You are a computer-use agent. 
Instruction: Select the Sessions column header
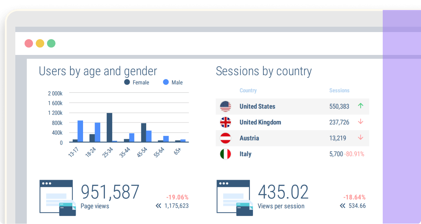[x=339, y=90]
